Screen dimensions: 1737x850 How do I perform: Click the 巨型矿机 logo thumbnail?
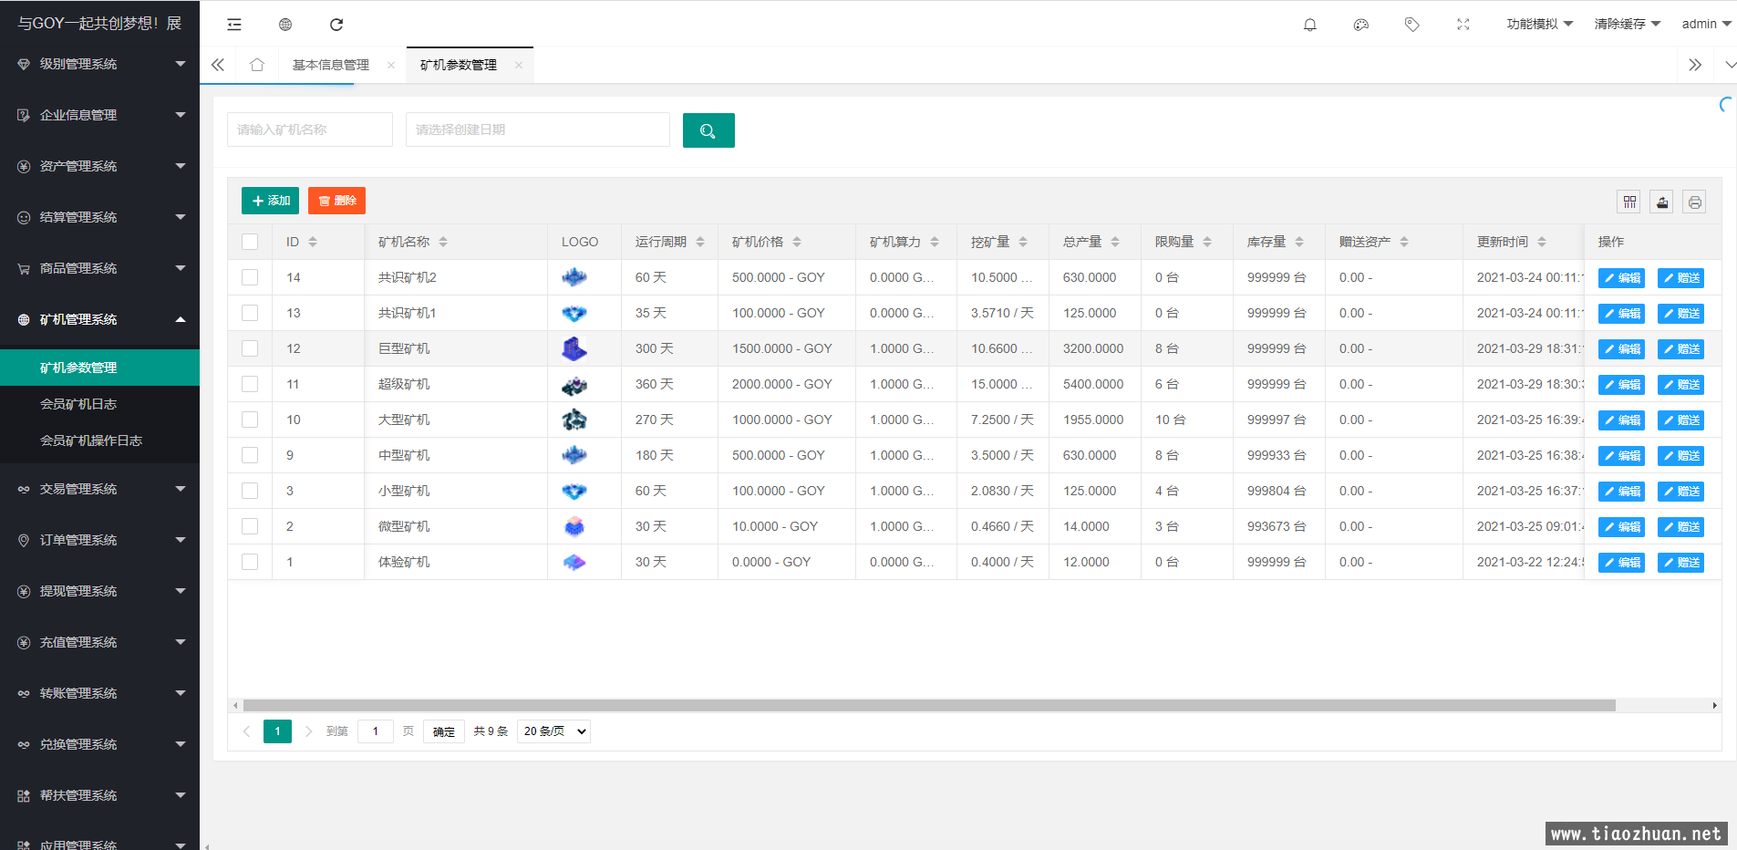pos(574,348)
